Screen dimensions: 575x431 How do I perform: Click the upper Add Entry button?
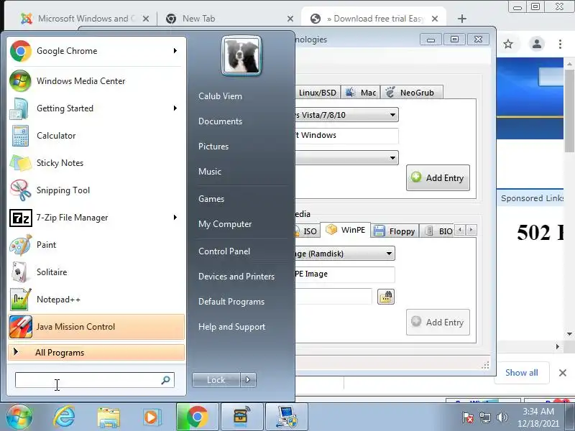[x=438, y=177]
